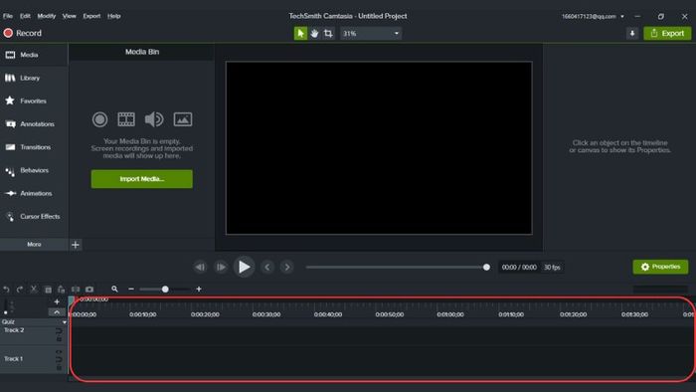Select the Track 2 header

pyautogui.click(x=34, y=335)
